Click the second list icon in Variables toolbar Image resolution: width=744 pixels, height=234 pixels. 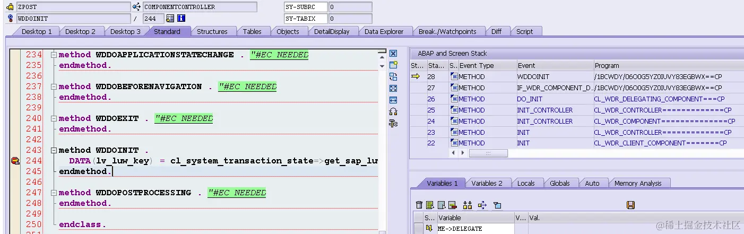(x=441, y=205)
